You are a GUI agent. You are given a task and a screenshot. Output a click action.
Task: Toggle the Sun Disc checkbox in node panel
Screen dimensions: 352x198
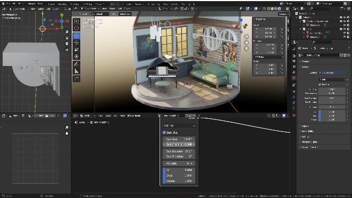pyautogui.click(x=164, y=133)
